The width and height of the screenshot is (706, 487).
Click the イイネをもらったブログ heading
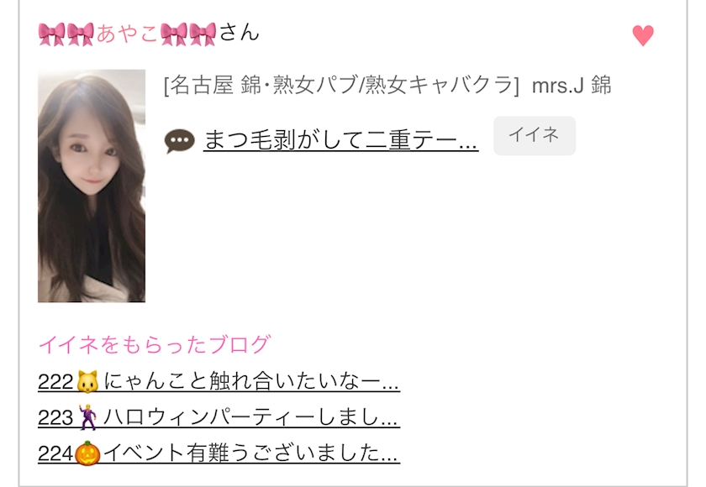pyautogui.click(x=155, y=344)
